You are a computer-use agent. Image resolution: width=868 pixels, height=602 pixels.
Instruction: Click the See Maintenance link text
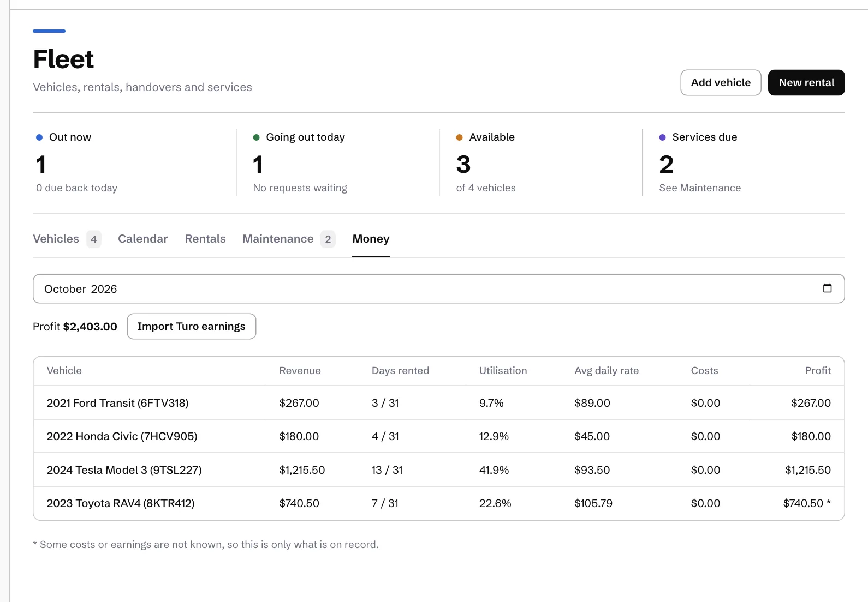[x=700, y=188]
